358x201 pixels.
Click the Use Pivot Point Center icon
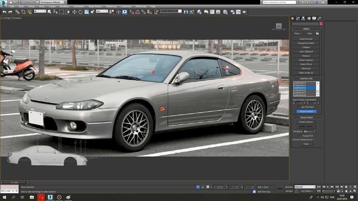point(112,12)
